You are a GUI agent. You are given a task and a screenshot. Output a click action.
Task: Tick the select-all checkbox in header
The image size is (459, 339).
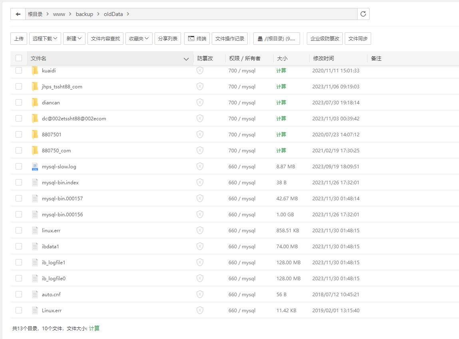tap(19, 58)
